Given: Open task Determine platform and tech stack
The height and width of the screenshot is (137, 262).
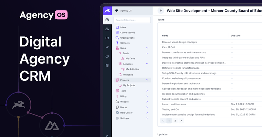Looking at the screenshot, I should (181, 83).
